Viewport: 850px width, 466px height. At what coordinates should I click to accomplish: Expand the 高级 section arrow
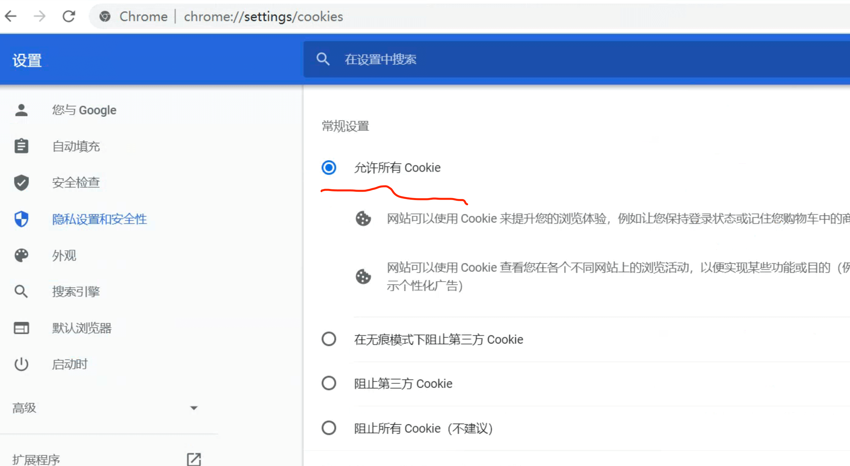pyautogui.click(x=194, y=408)
